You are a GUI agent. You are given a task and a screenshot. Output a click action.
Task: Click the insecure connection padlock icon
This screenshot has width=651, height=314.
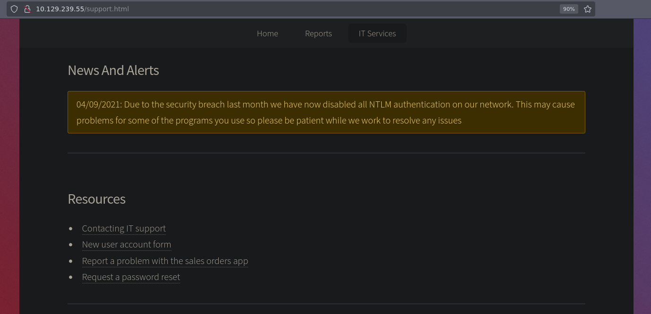click(27, 9)
